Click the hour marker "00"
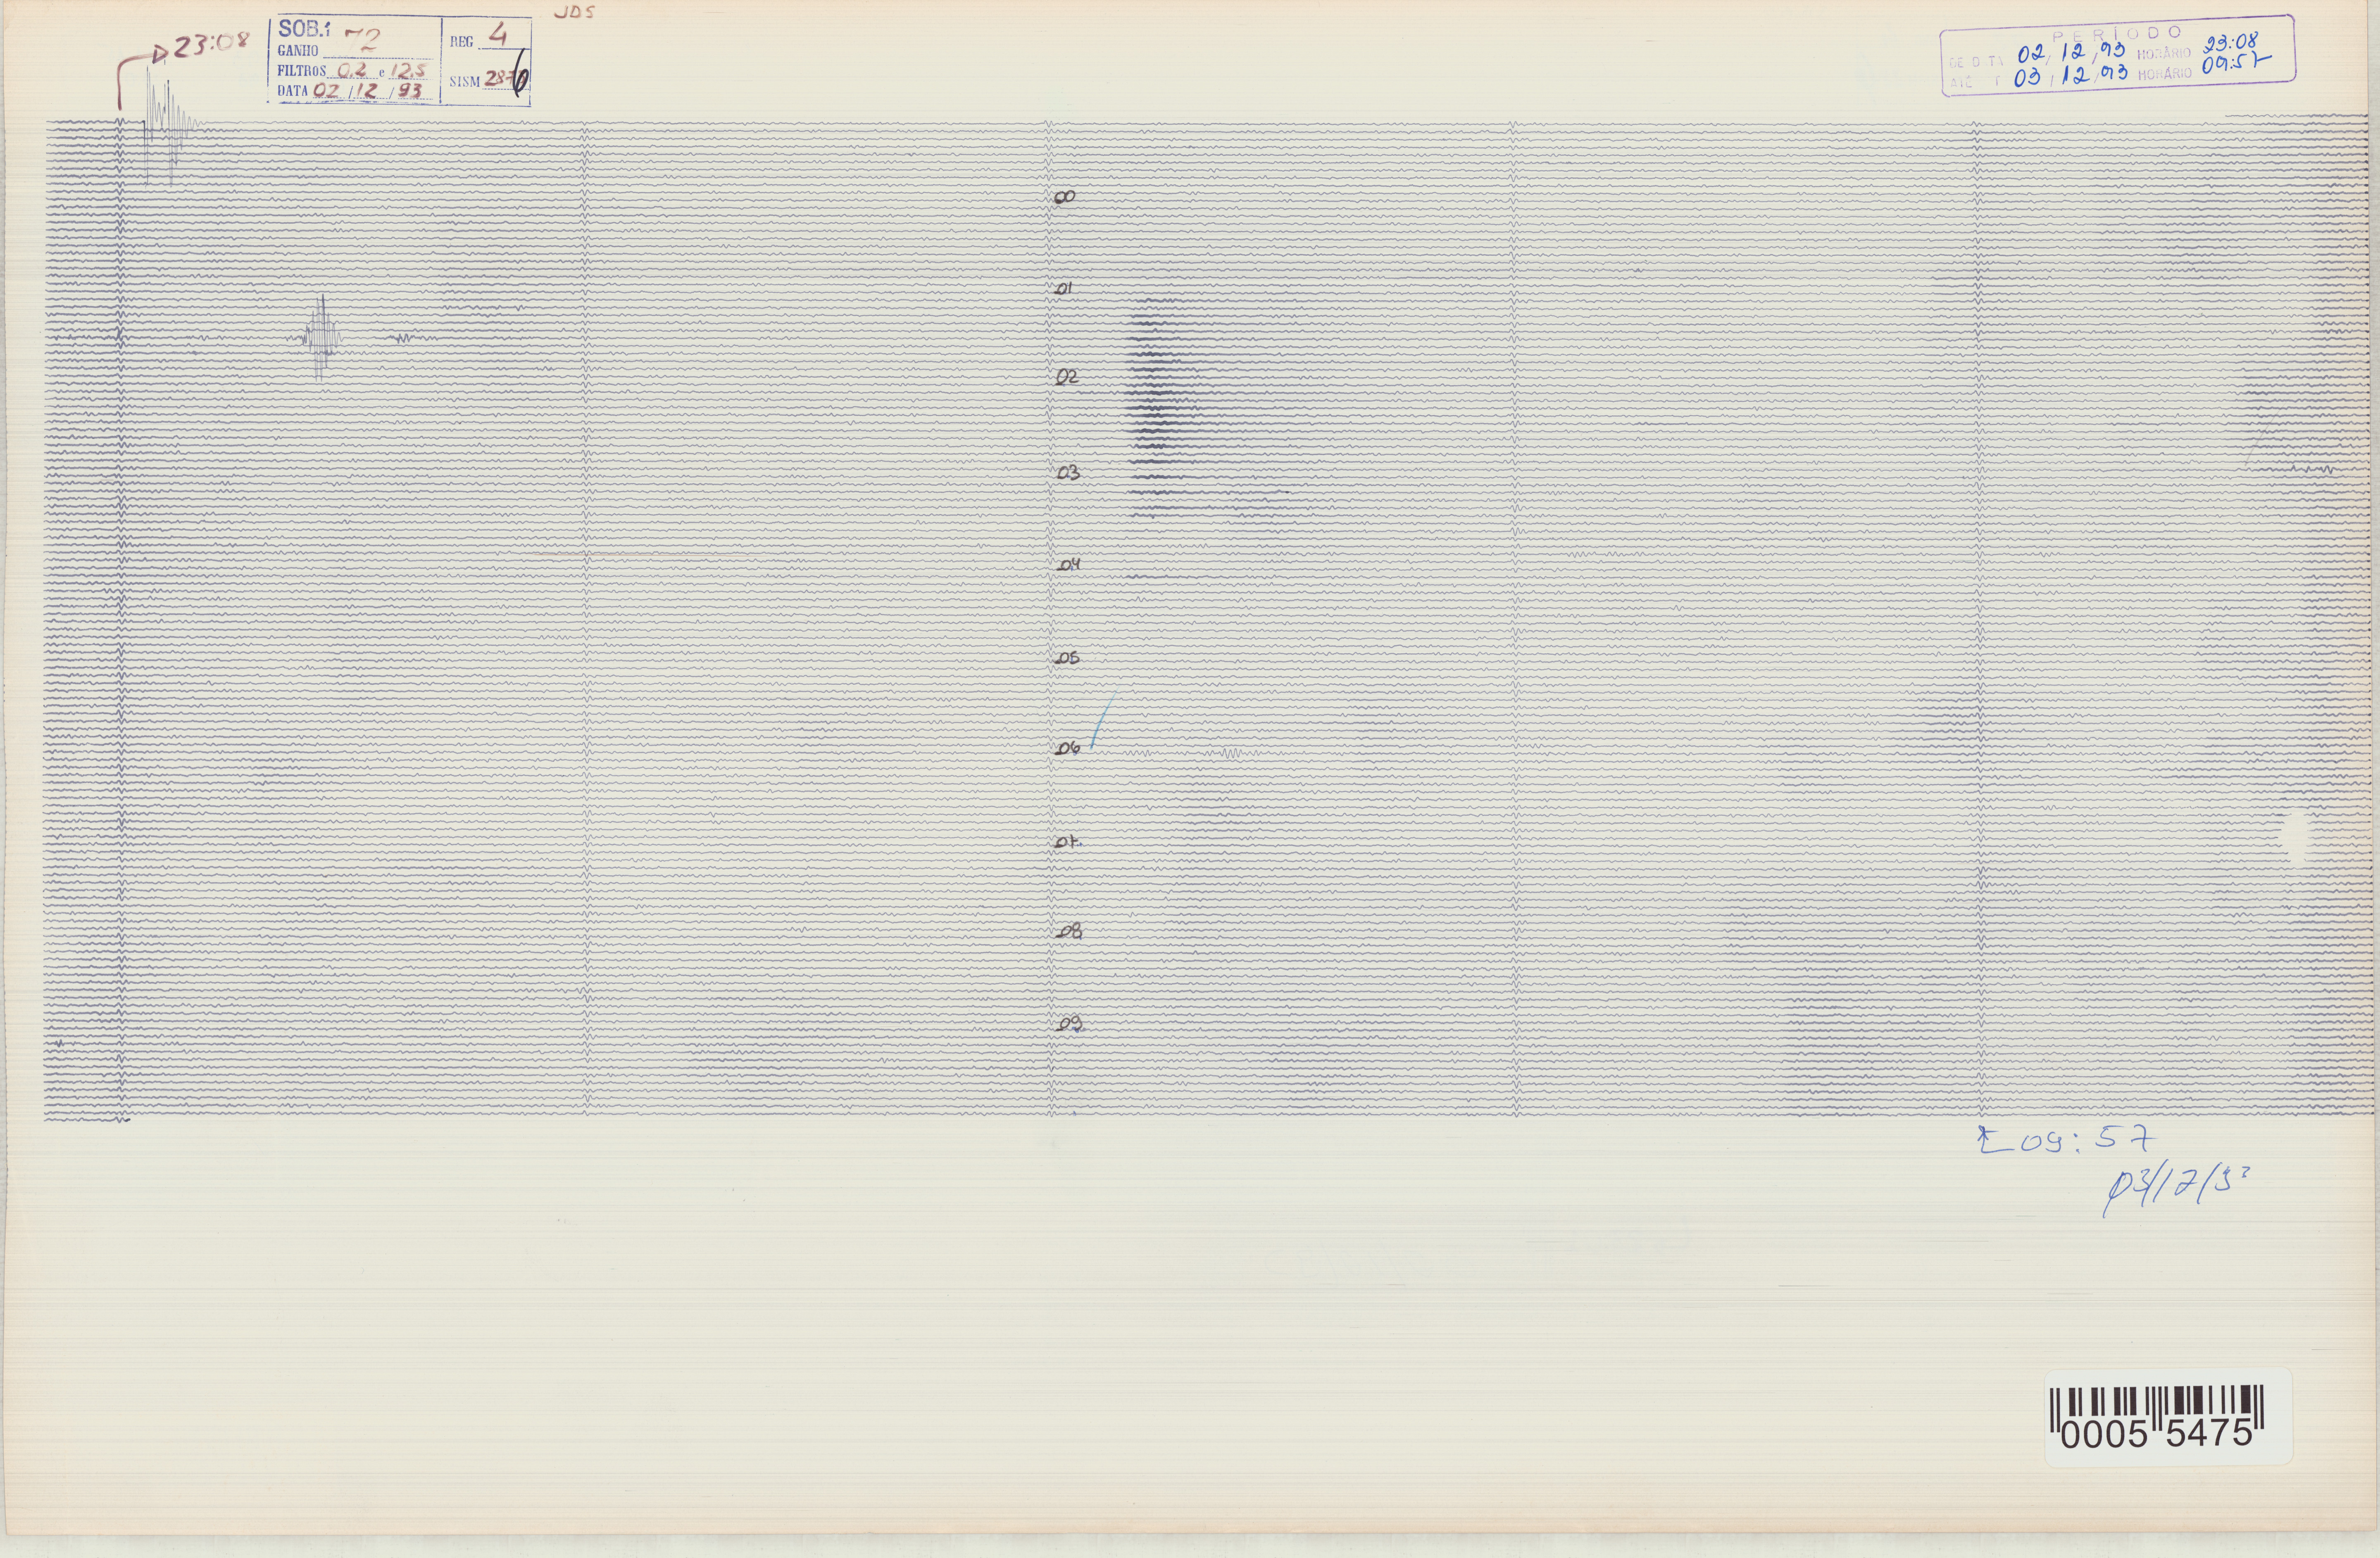Viewport: 2380px width, 1558px height. [x=1064, y=197]
